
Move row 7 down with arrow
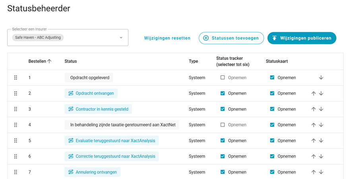[x=321, y=172]
